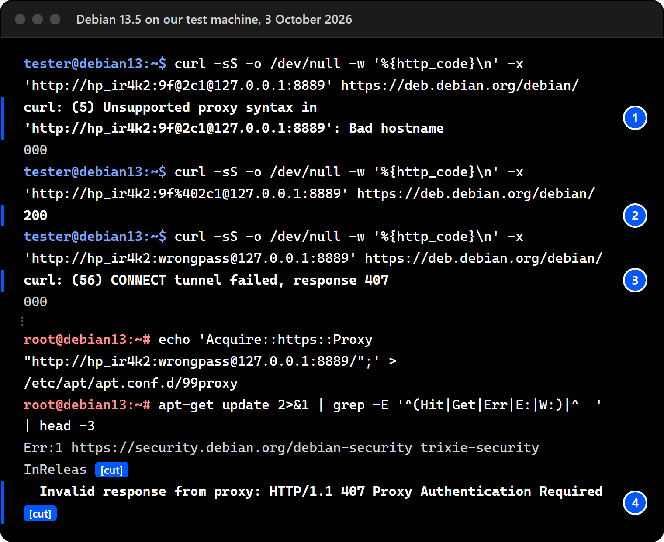This screenshot has width=664, height=542.
Task: Click the second '000' output below the 407 error
Action: [x=35, y=302]
